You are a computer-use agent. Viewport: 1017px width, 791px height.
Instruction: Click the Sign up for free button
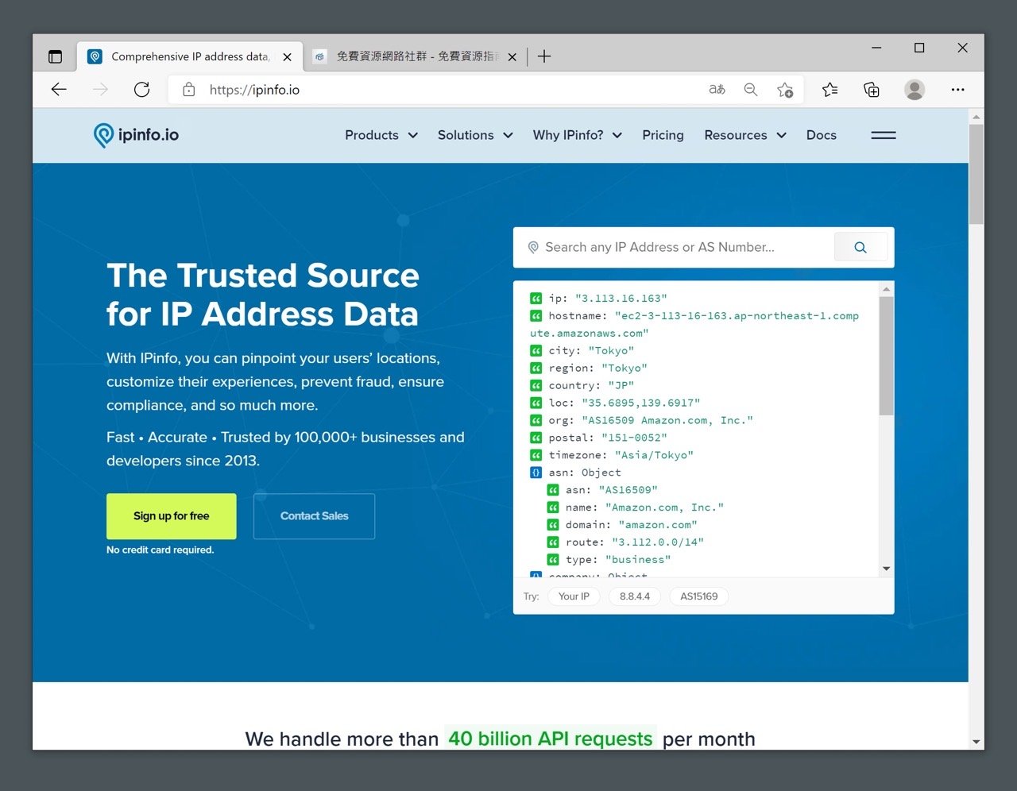click(172, 516)
